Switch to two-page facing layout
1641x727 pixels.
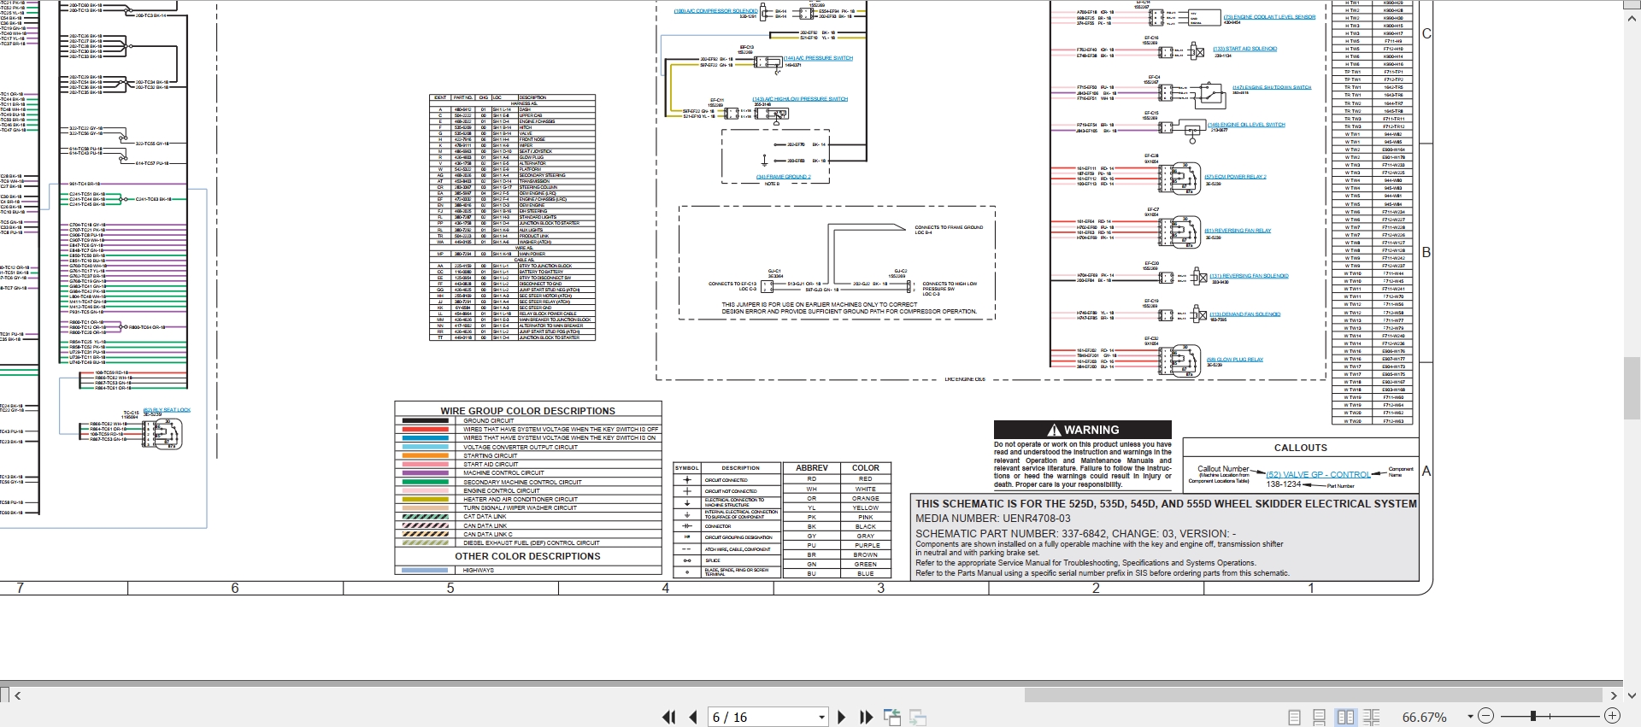1345,718
